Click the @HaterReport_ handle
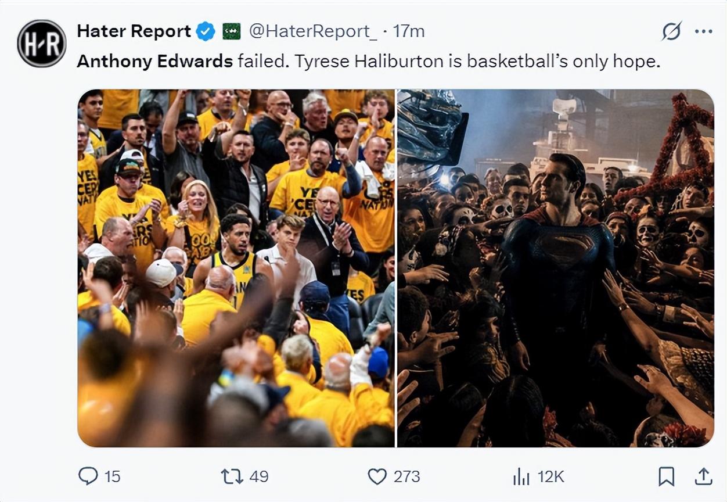The width and height of the screenshot is (727, 502). click(x=313, y=31)
